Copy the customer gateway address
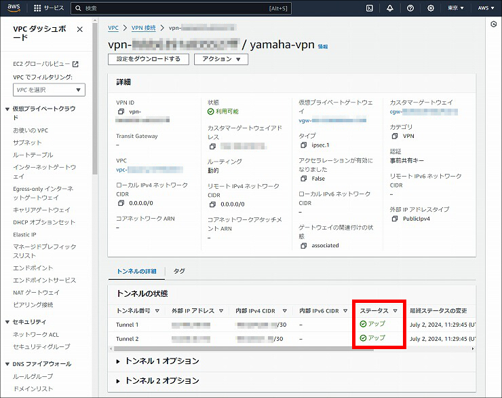502x398 pixels. (x=212, y=147)
